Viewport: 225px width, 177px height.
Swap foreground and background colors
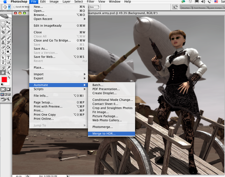pyautogui.click(x=9, y=78)
